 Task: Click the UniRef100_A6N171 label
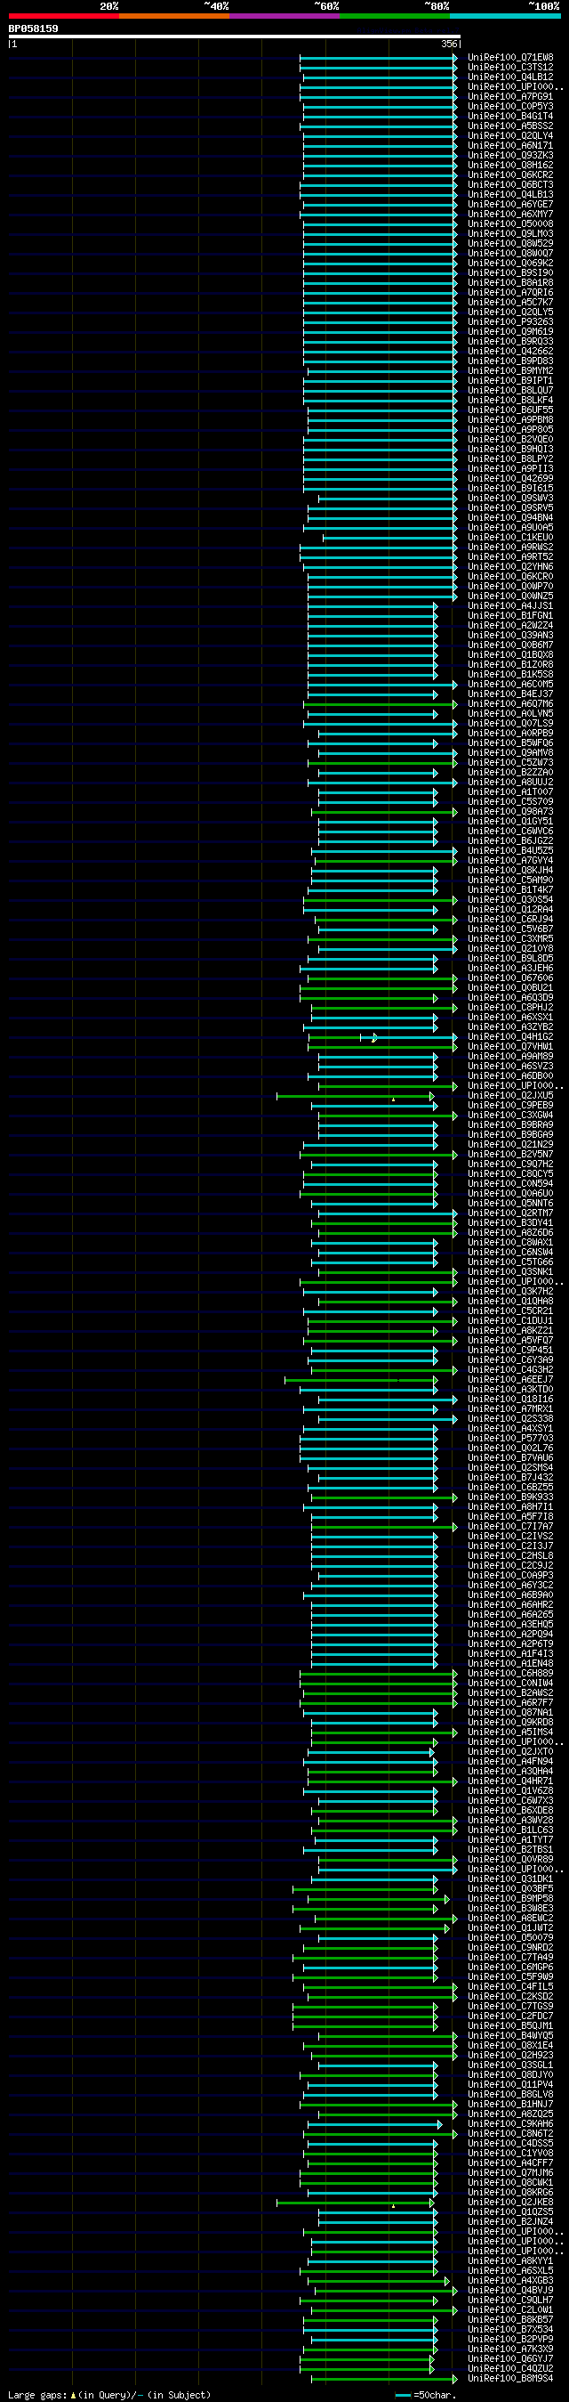510,145
